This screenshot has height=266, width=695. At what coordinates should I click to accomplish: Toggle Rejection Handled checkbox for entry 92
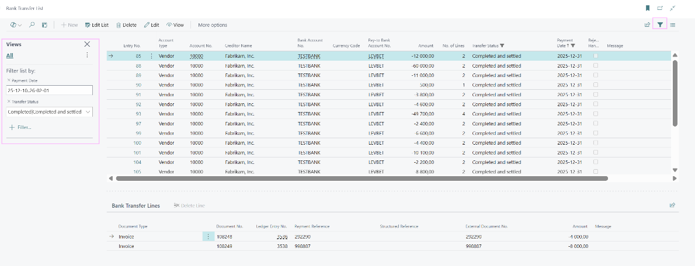coord(596,104)
